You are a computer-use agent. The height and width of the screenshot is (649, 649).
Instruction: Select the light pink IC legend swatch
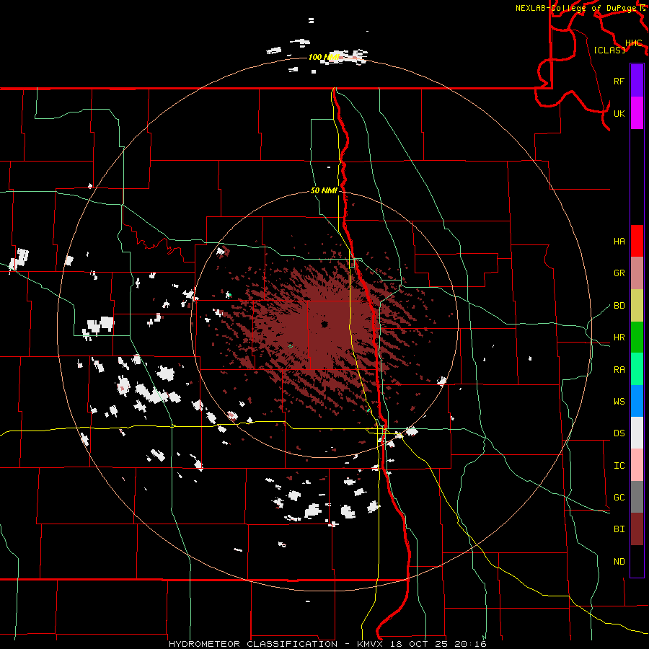[637, 465]
